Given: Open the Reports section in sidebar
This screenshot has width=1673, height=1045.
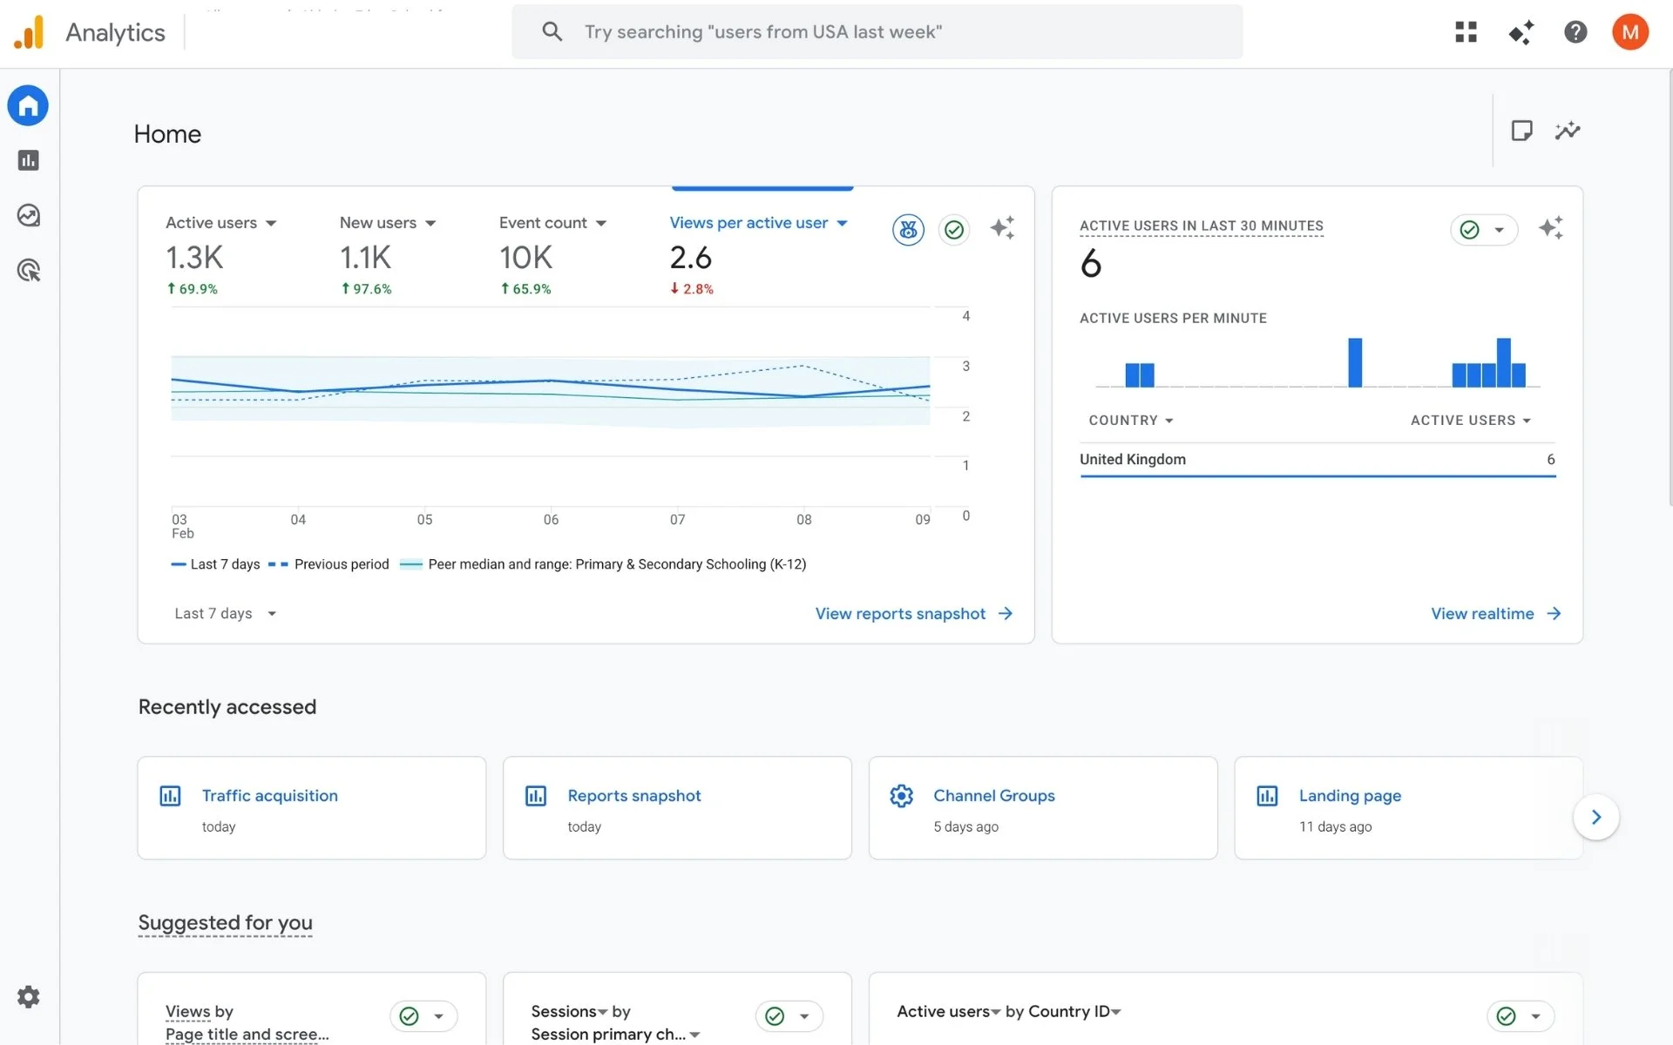Looking at the screenshot, I should click(x=28, y=160).
